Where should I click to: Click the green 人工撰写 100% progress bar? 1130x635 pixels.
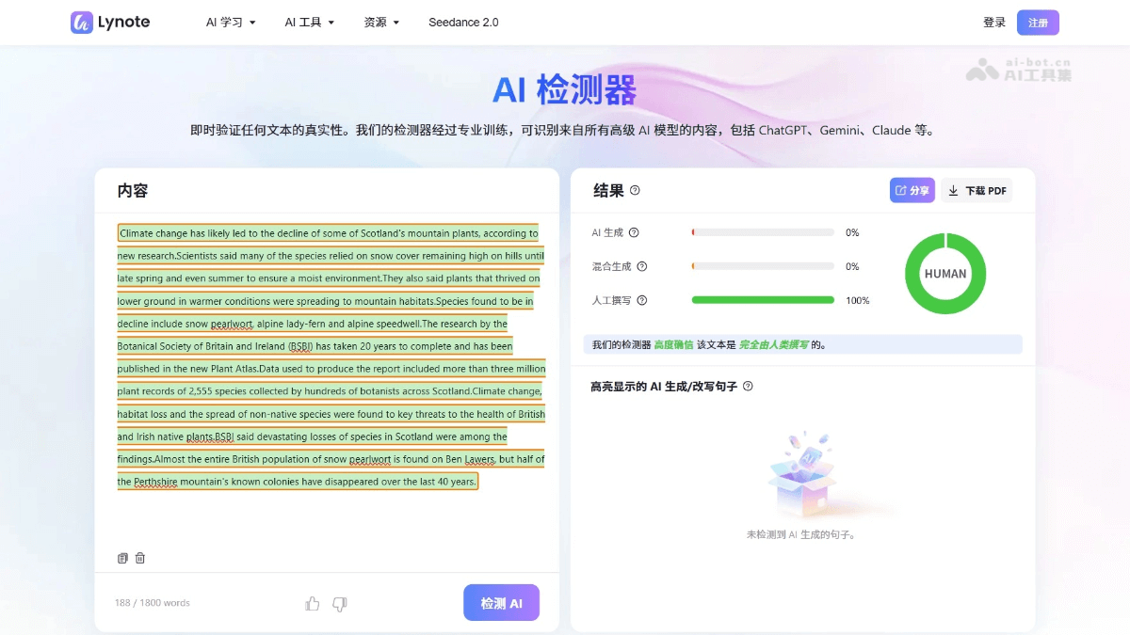(763, 300)
